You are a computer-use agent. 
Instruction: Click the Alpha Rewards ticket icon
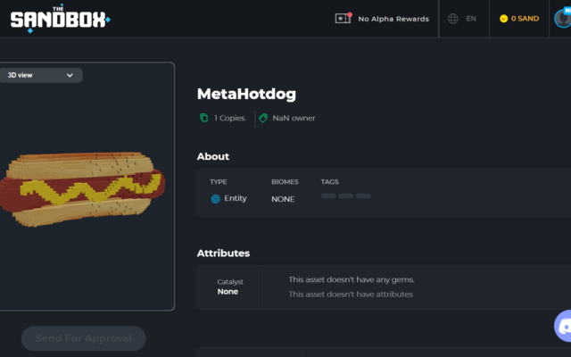(x=343, y=18)
